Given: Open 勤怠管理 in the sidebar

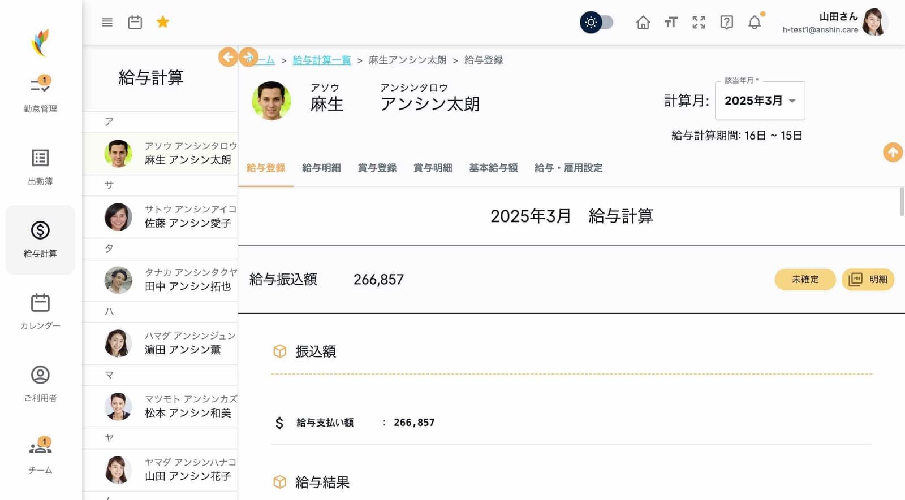Looking at the screenshot, I should 40,94.
